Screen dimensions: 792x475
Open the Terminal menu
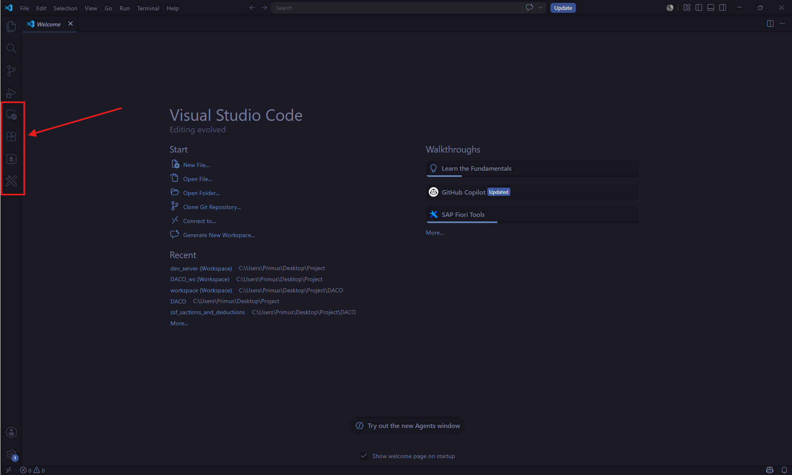148,8
